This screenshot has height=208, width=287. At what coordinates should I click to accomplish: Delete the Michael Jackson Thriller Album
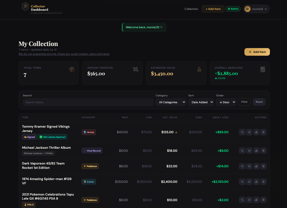tap(263, 151)
